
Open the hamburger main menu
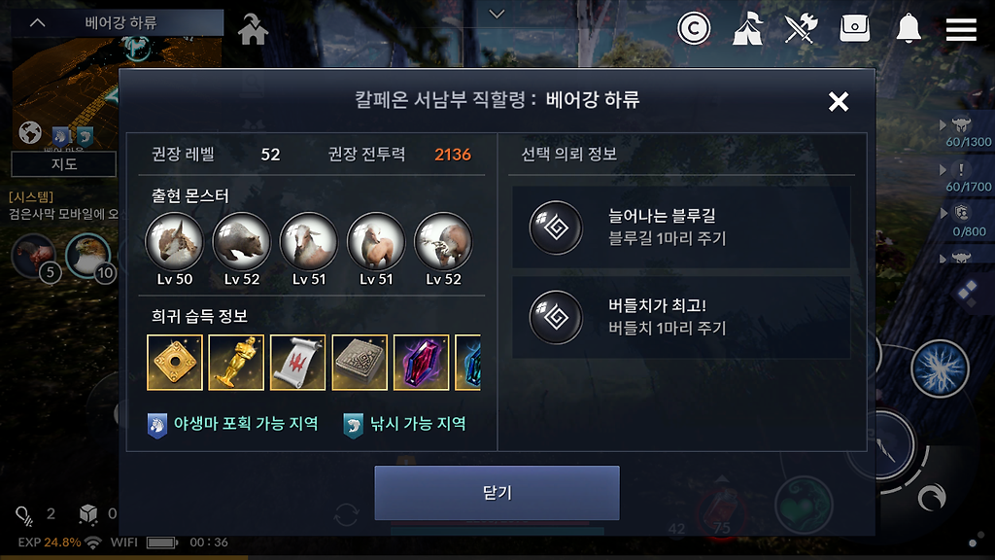961,29
